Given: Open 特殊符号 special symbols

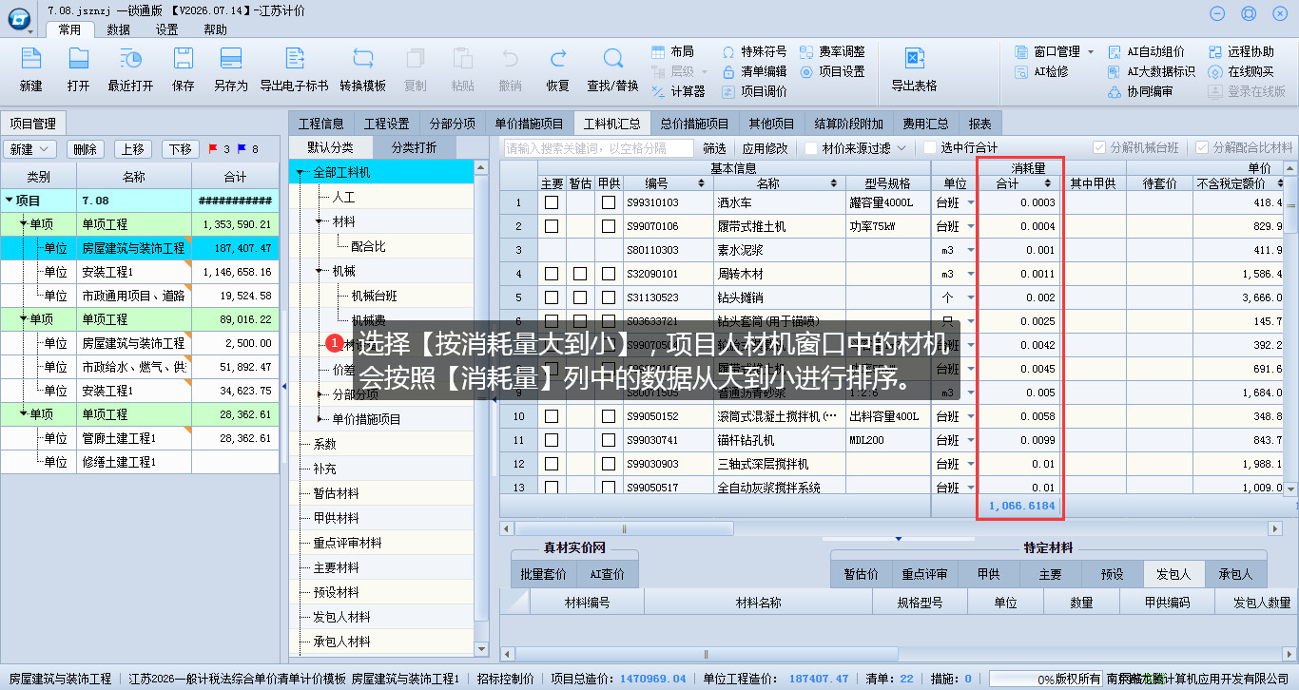Looking at the screenshot, I should 754,51.
